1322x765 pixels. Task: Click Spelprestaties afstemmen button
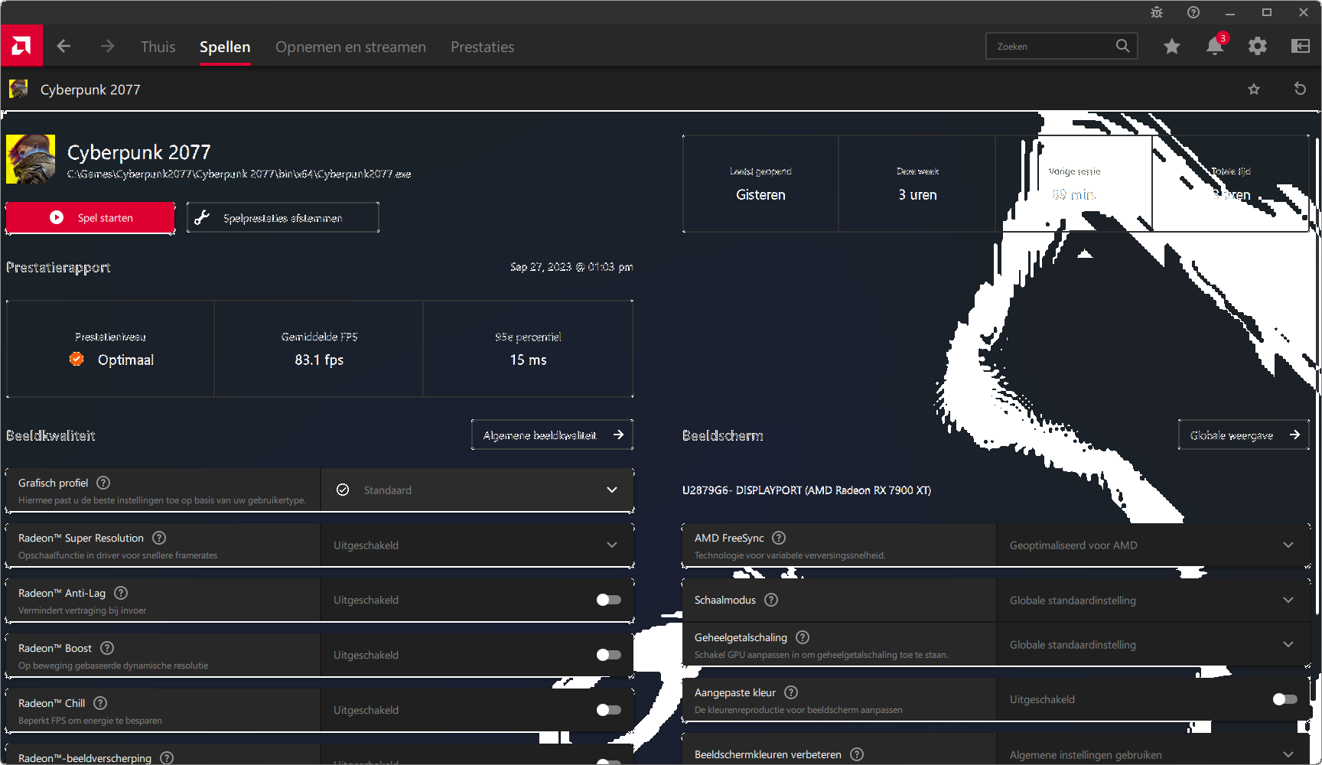tap(283, 217)
